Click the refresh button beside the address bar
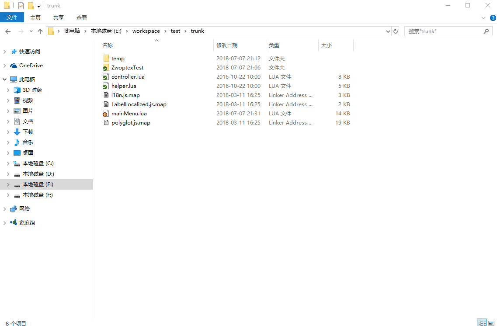The image size is (497, 326). [x=396, y=31]
